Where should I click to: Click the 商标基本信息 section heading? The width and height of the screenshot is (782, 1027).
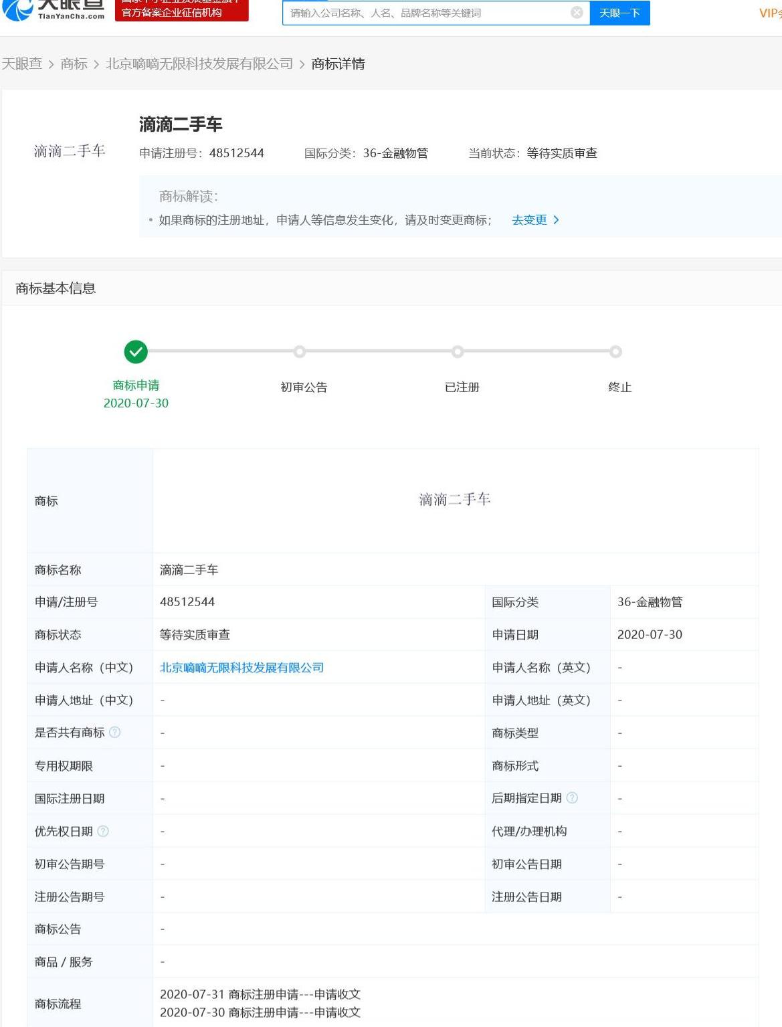point(56,288)
